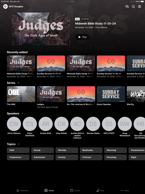The width and height of the screenshot is (145, 194).
Task: Switch to the Media tab
Action: tap(49, 190)
